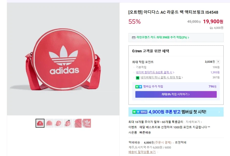Viewport: 230px width, 156px height.
Task: Select the last thumbnail showing the adidas trefoil
Action: 87,123
